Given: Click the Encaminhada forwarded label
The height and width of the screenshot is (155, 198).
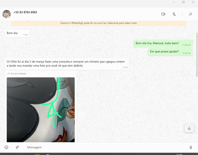Looking at the screenshot, I should (17, 74).
